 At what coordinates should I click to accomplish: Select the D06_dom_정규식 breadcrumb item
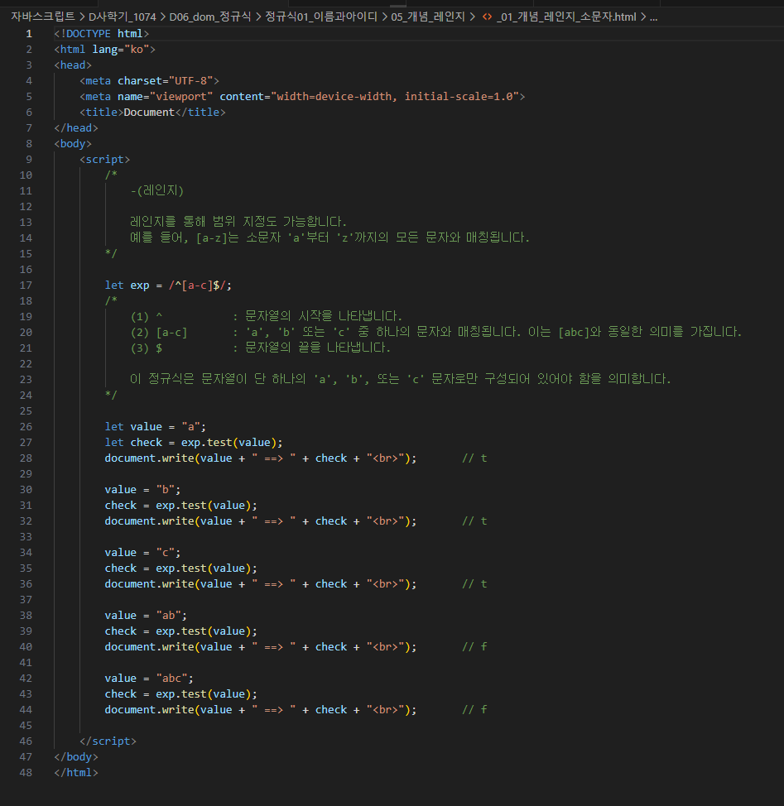(x=209, y=17)
